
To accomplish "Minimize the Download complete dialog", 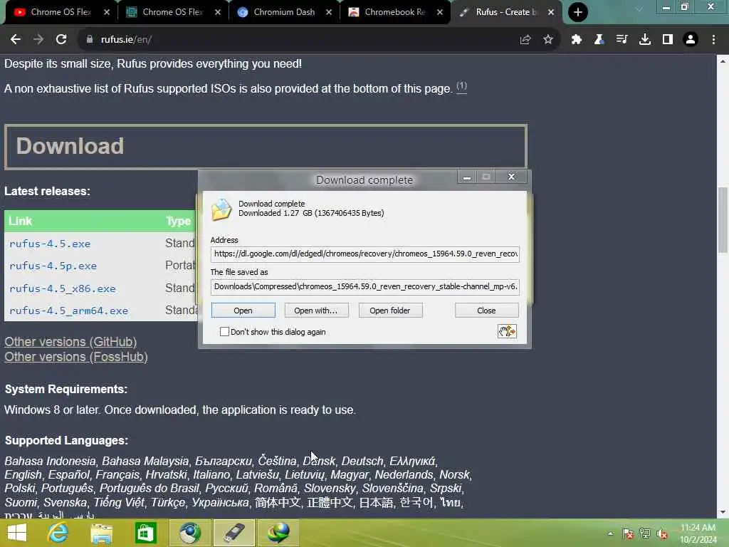I will click(467, 177).
